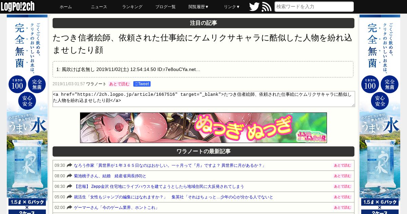
Task: Click the post excerpt 風吹けば名無し box
Action: [203, 69]
